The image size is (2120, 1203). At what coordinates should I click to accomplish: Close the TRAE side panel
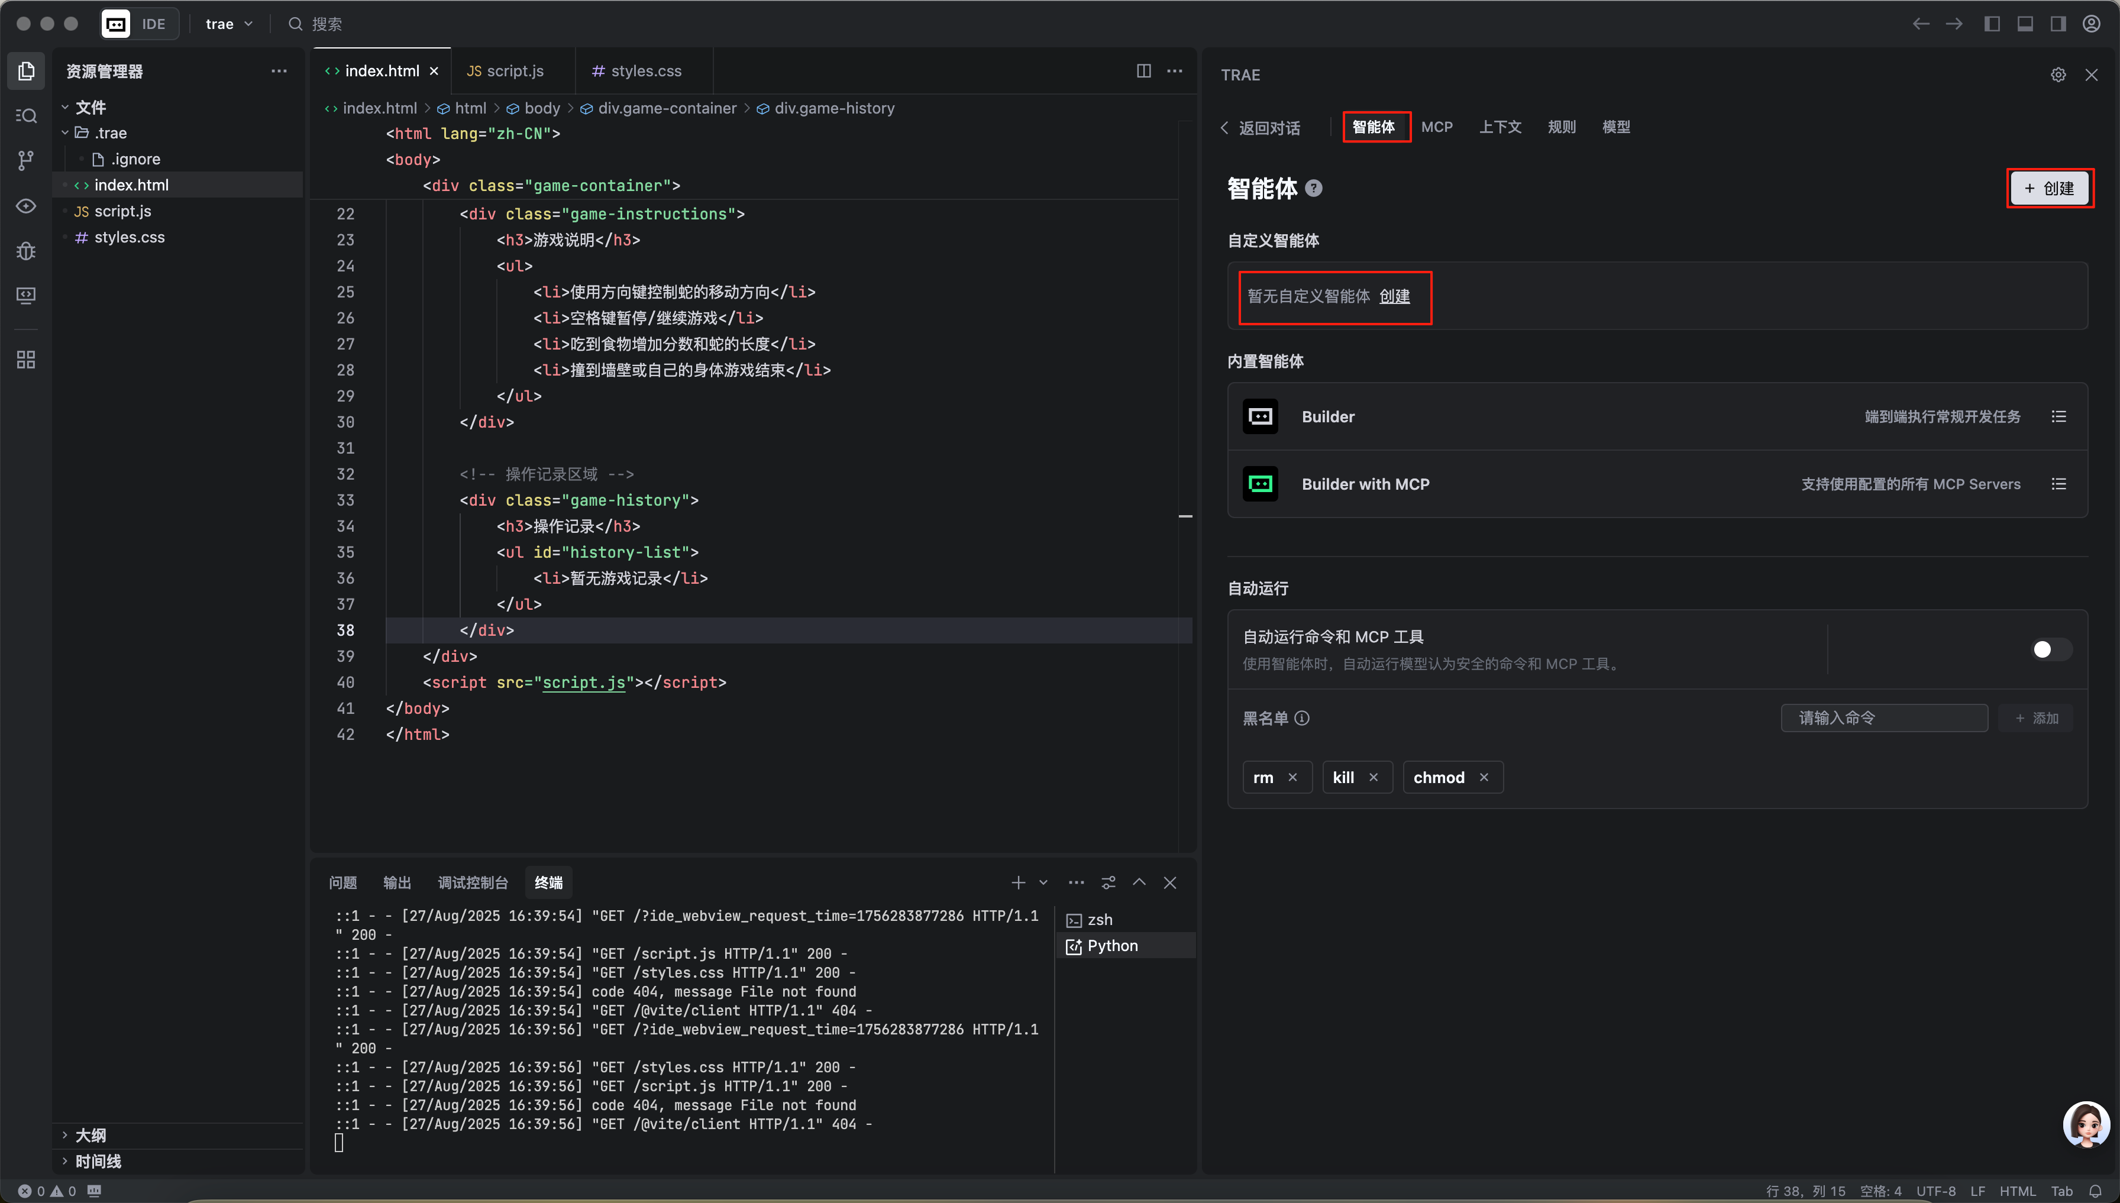click(x=2091, y=75)
